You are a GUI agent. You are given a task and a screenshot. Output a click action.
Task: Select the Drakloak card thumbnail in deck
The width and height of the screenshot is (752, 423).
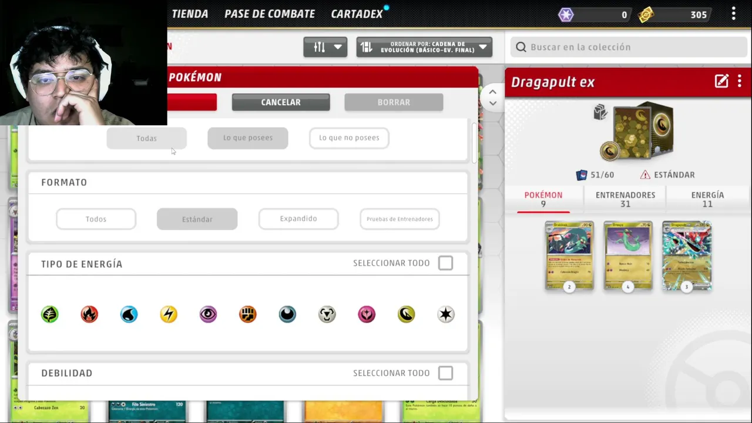point(569,256)
